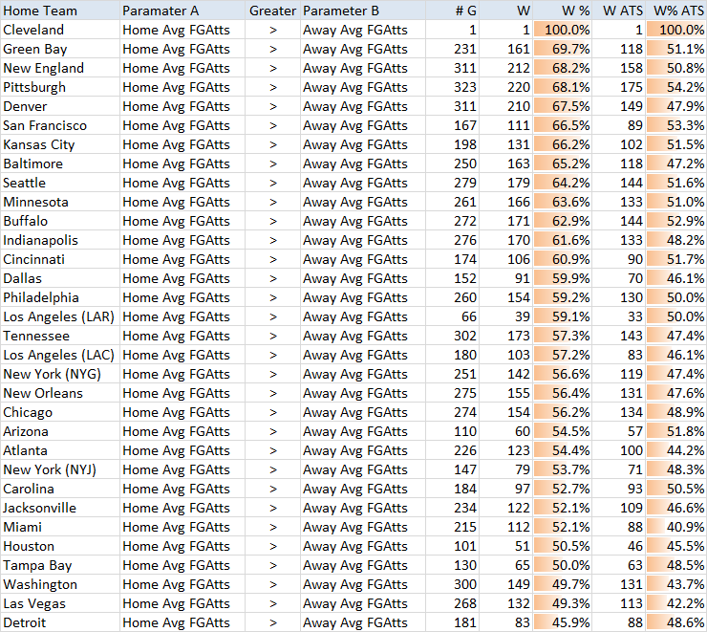Select Detroit's 45.9% cell
The width and height of the screenshot is (707, 632).
562,622
